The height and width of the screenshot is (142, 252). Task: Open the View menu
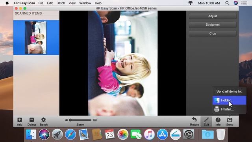pyautogui.click(x=72, y=3)
